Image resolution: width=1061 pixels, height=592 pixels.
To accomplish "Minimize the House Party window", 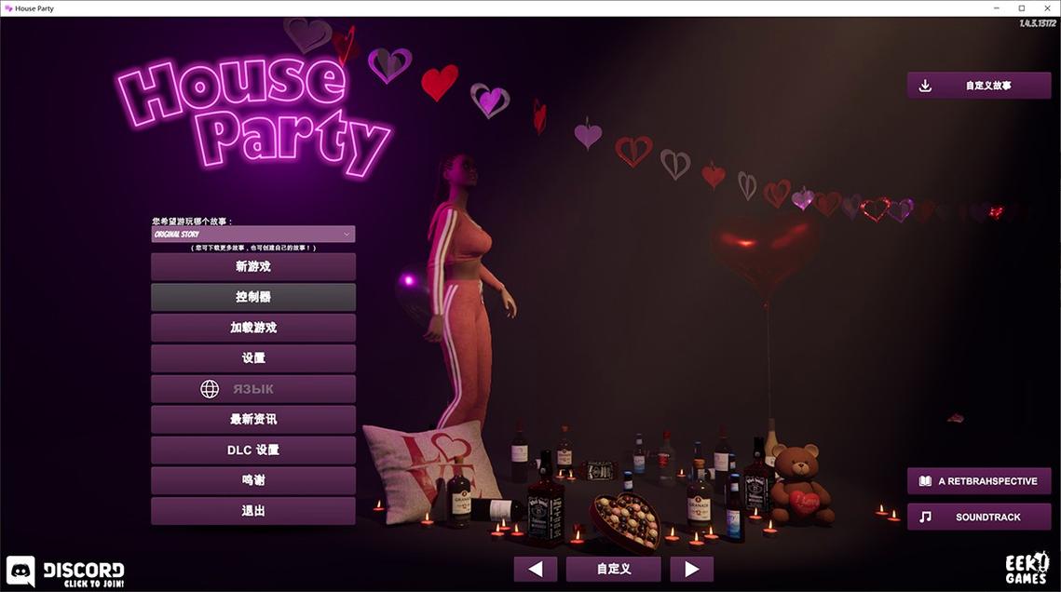I will coord(996,8).
